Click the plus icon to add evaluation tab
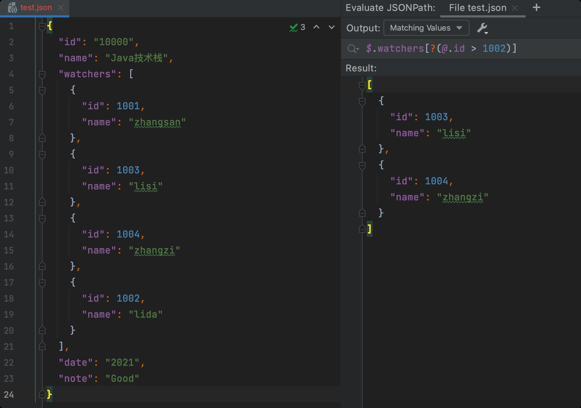Screen dimensions: 581x408 [536, 8]
